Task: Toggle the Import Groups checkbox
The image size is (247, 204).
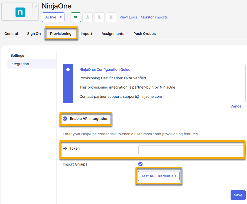Action: coord(140,164)
